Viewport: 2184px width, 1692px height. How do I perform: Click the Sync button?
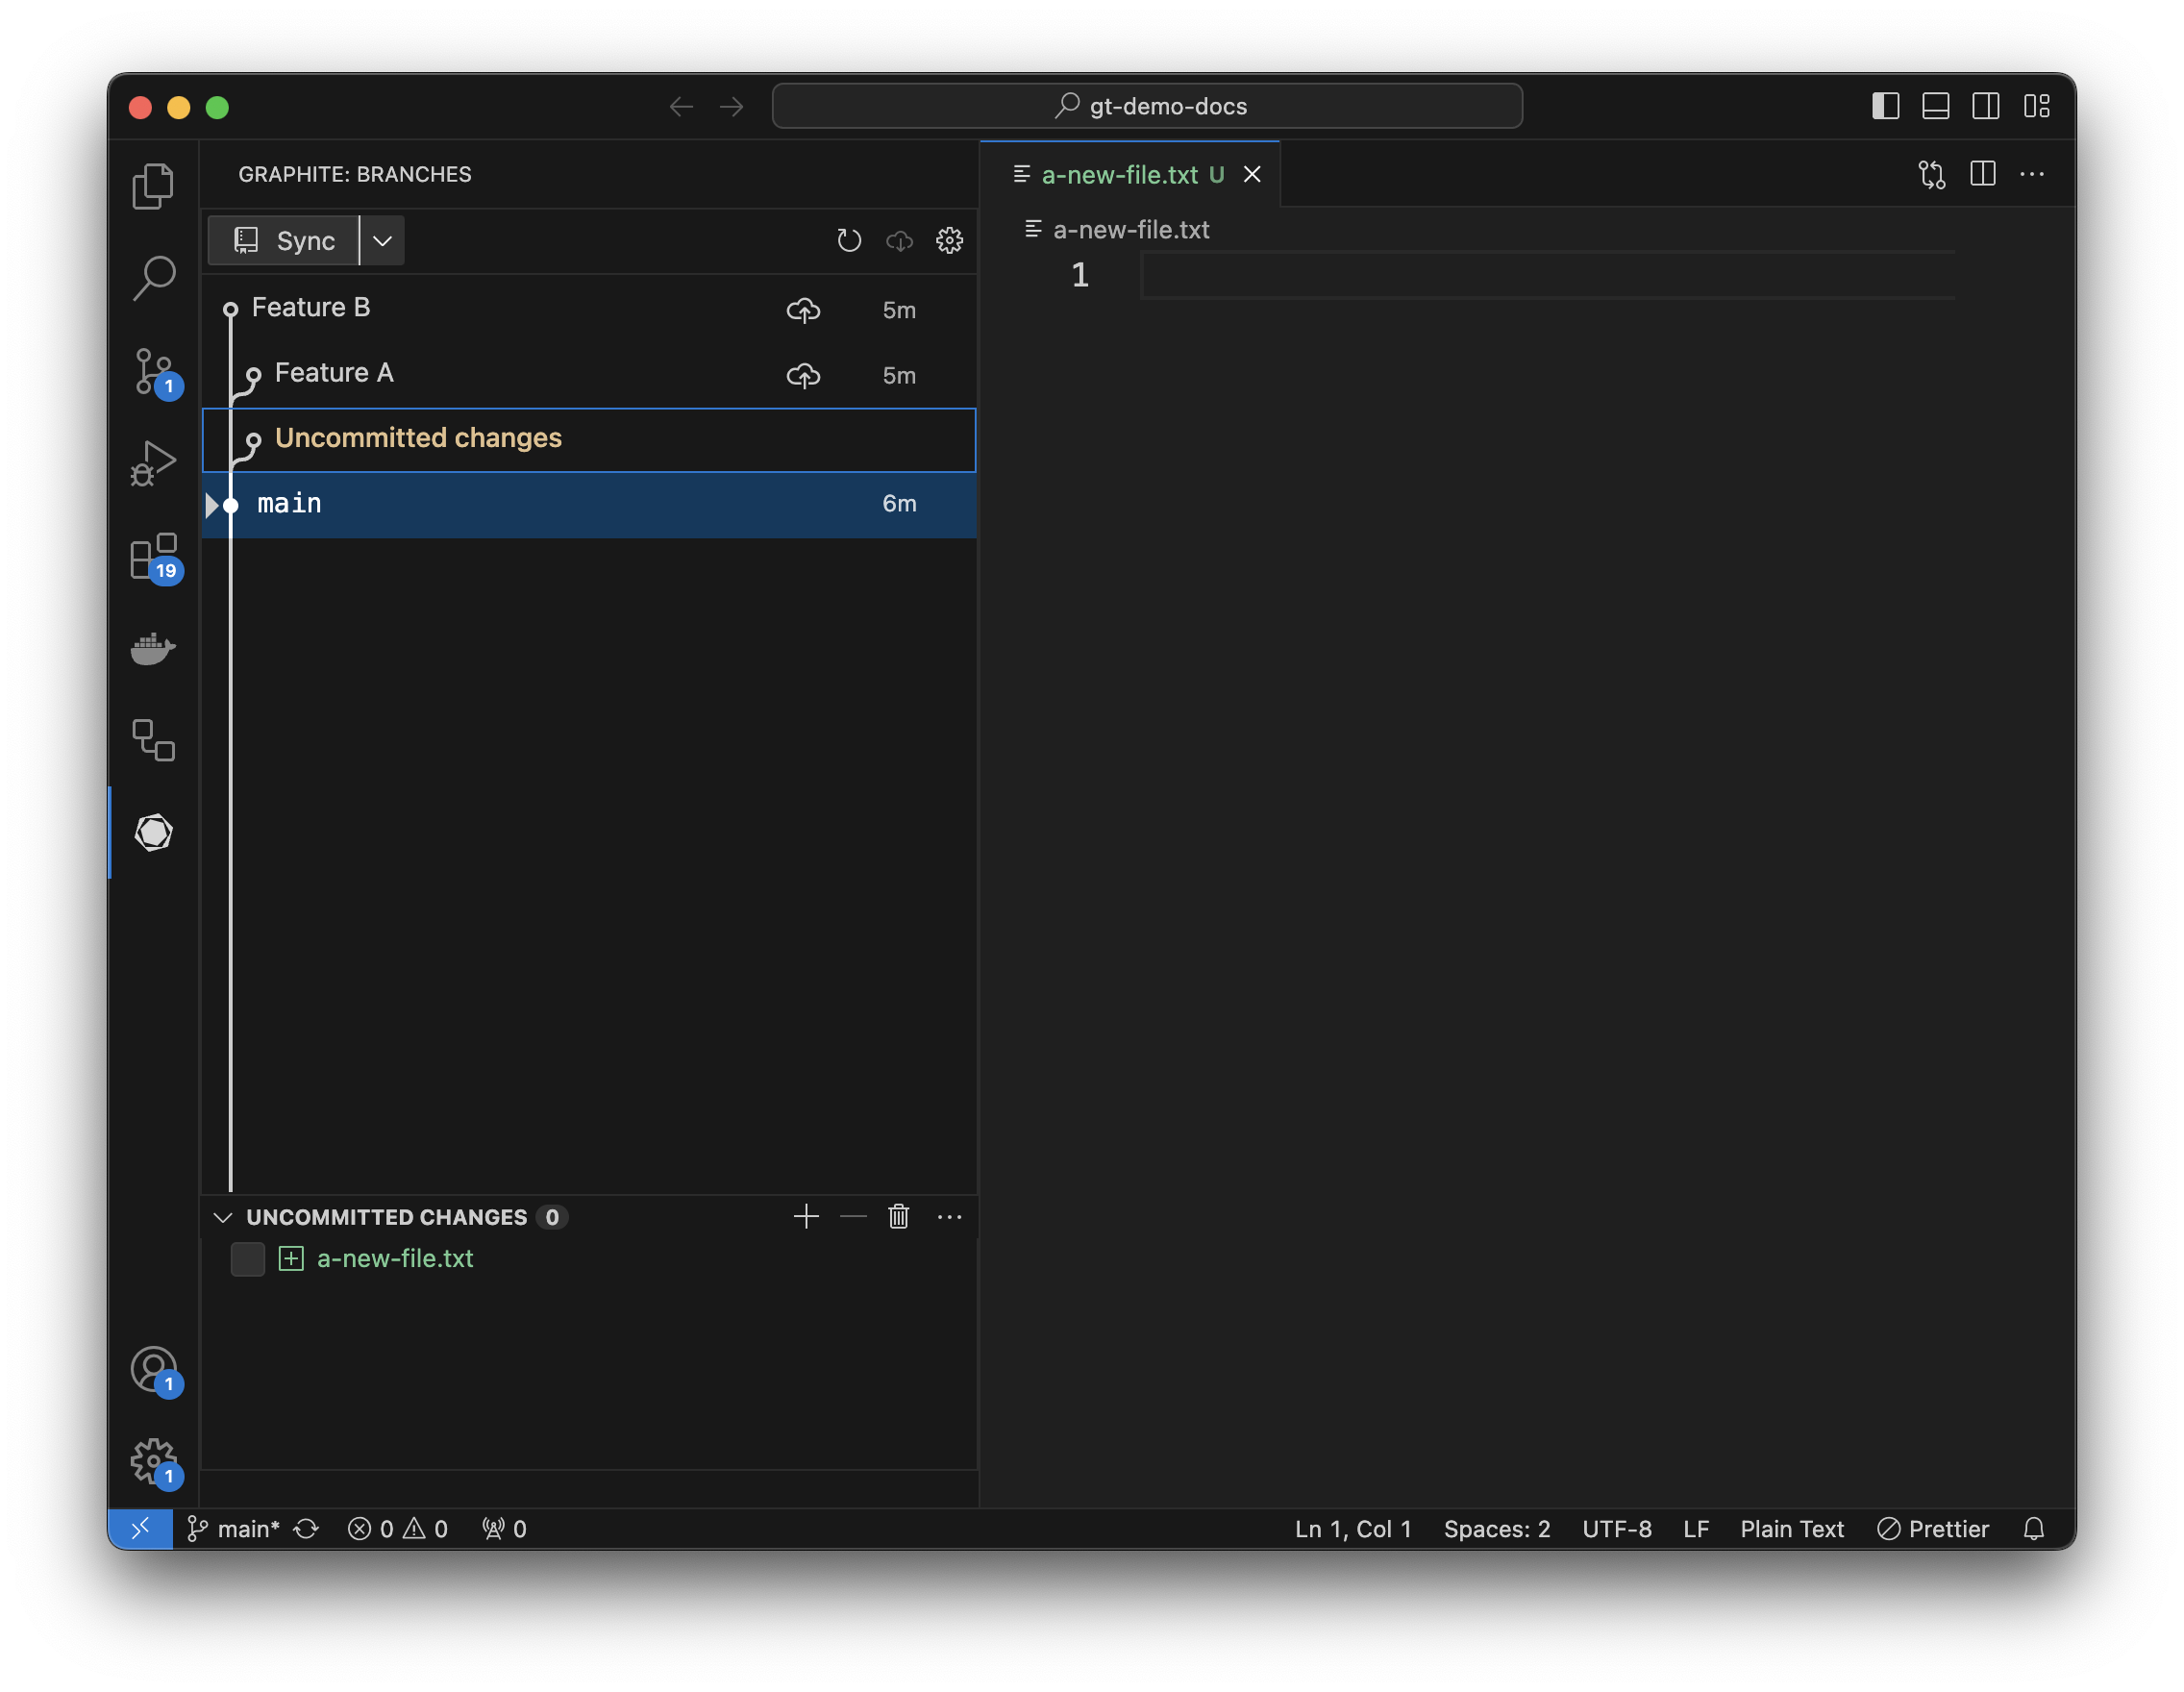(284, 241)
